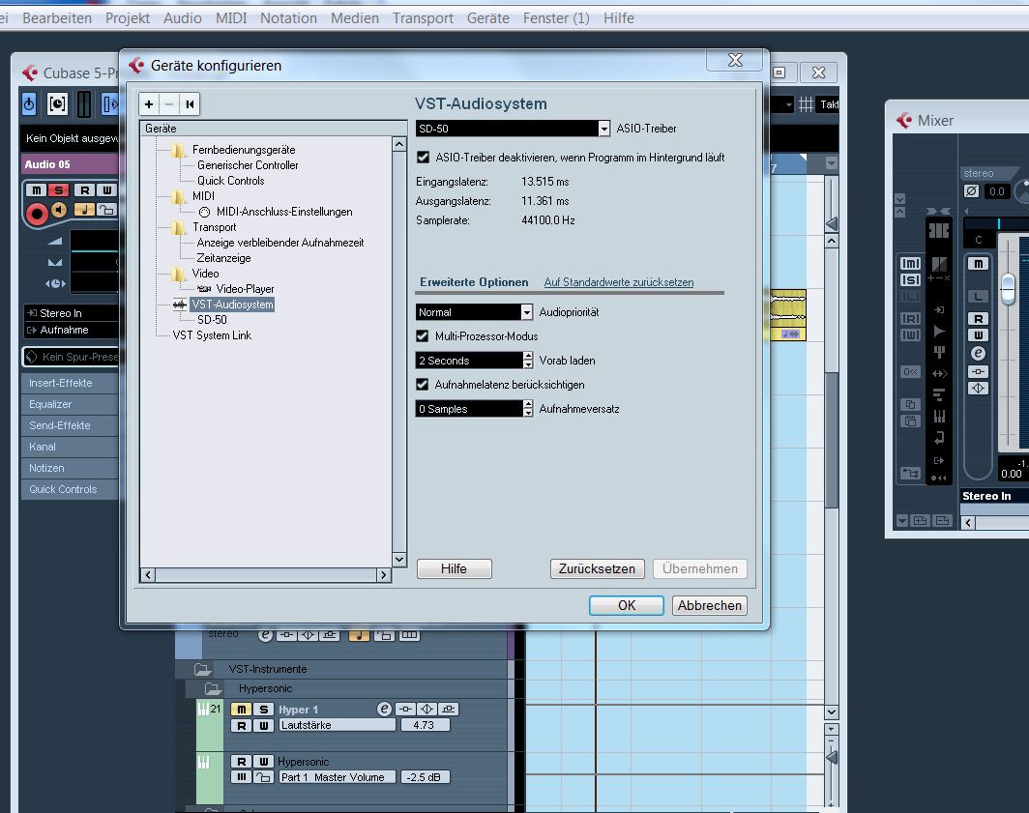
Task: Open edit instrument (e) on Hyper 1 track
Action: pos(385,709)
